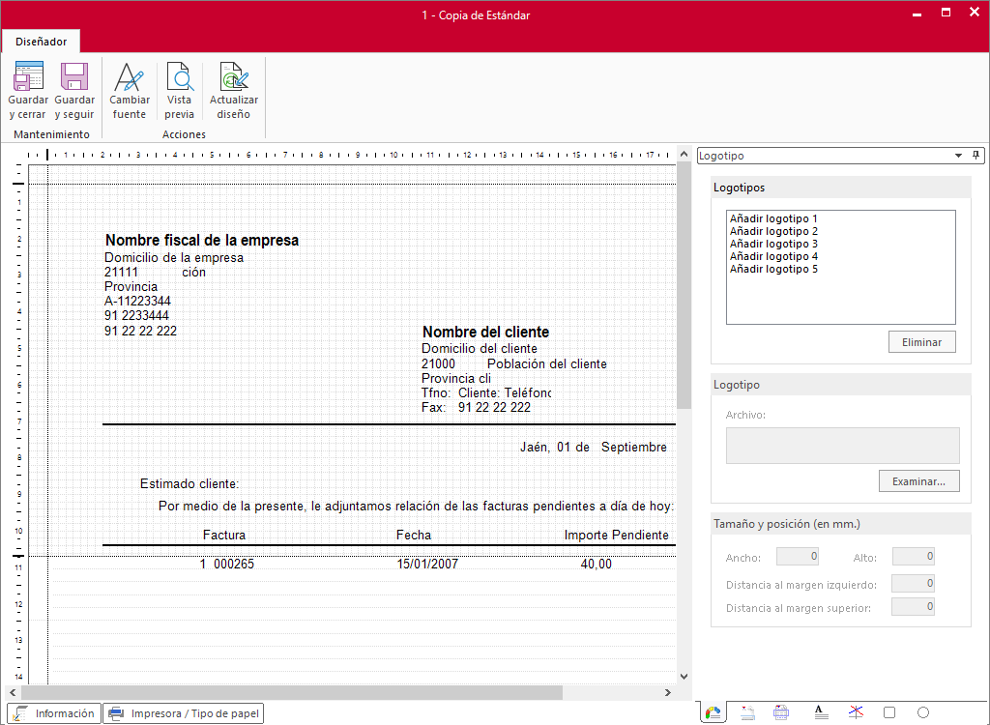This screenshot has height=725, width=990.
Task: Click the Archivo file path field
Action: [x=842, y=446]
